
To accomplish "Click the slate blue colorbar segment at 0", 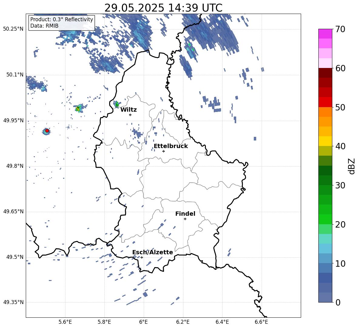I will (325, 297).
